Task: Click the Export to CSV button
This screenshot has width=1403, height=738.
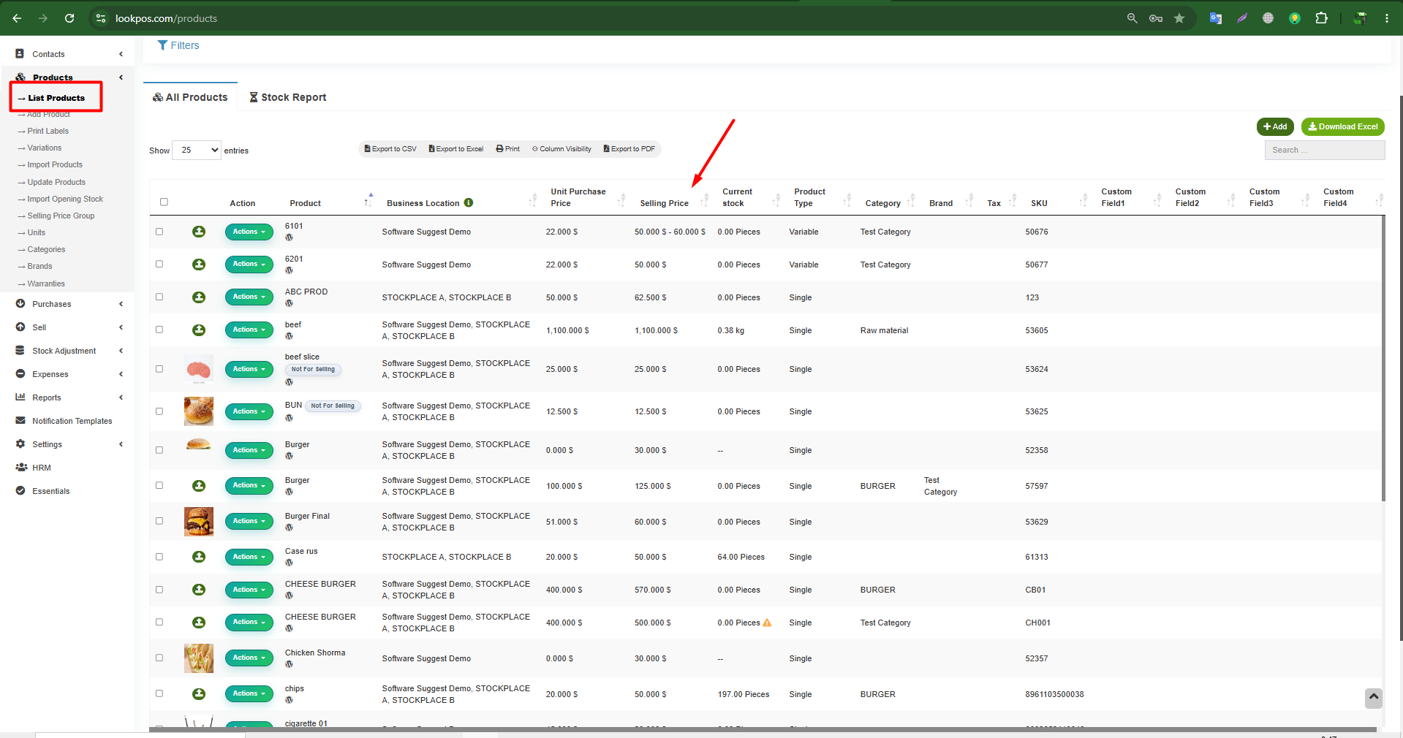Action: pos(390,149)
